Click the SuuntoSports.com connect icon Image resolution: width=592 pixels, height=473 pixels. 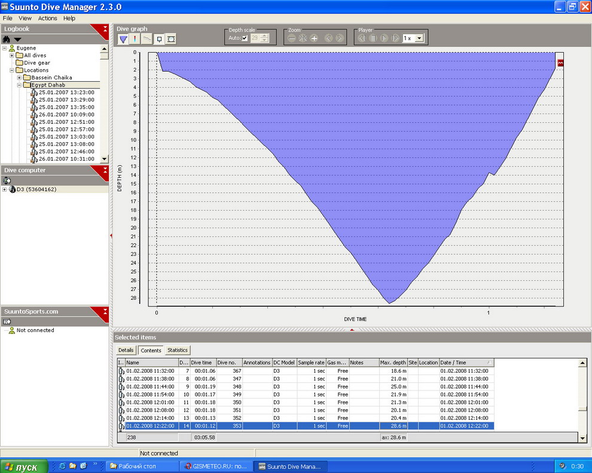tap(7, 322)
